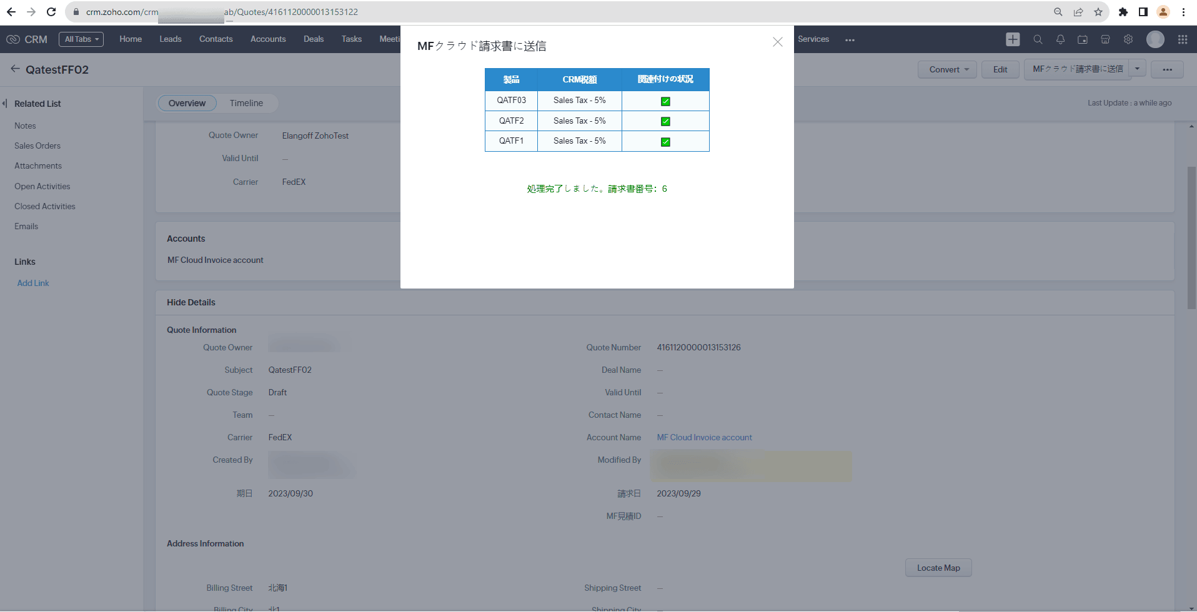Image resolution: width=1197 pixels, height=612 pixels.
Task: Switch to the Timeline tab
Action: (x=246, y=103)
